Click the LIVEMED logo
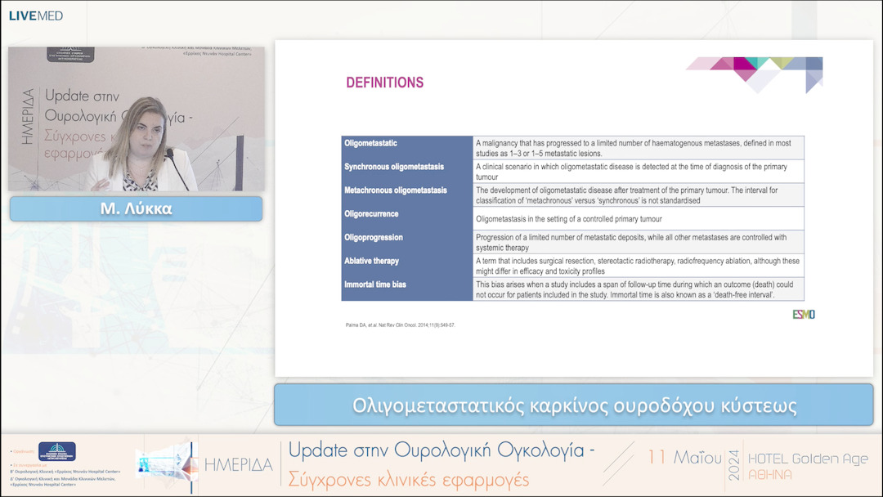The height and width of the screenshot is (497, 883). click(x=38, y=14)
